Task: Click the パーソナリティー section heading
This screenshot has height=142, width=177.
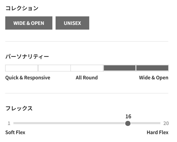Action: pyautogui.click(x=27, y=56)
